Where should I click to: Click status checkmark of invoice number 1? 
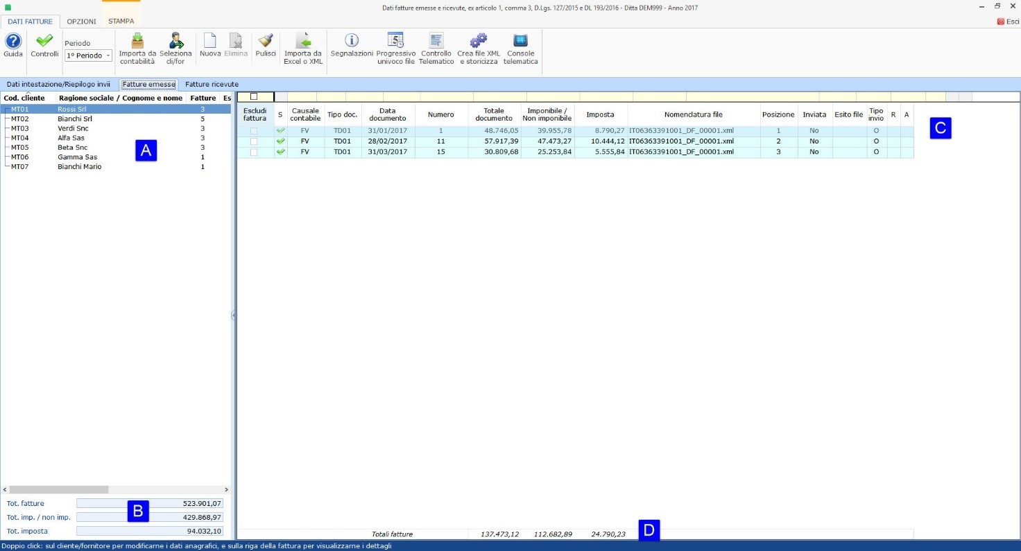point(281,131)
